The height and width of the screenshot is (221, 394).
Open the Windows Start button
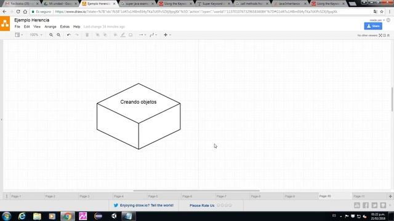pos(7,216)
